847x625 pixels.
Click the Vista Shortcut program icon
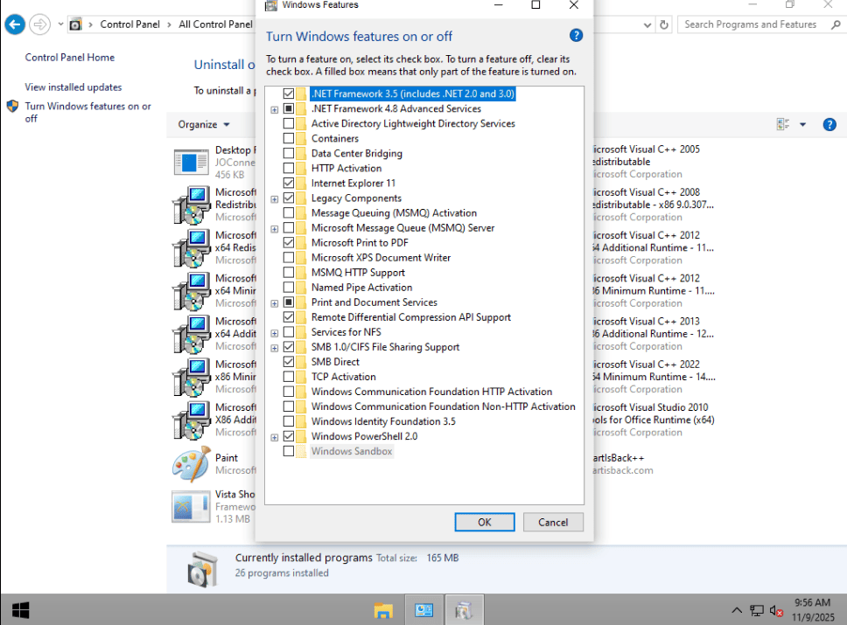tap(191, 506)
